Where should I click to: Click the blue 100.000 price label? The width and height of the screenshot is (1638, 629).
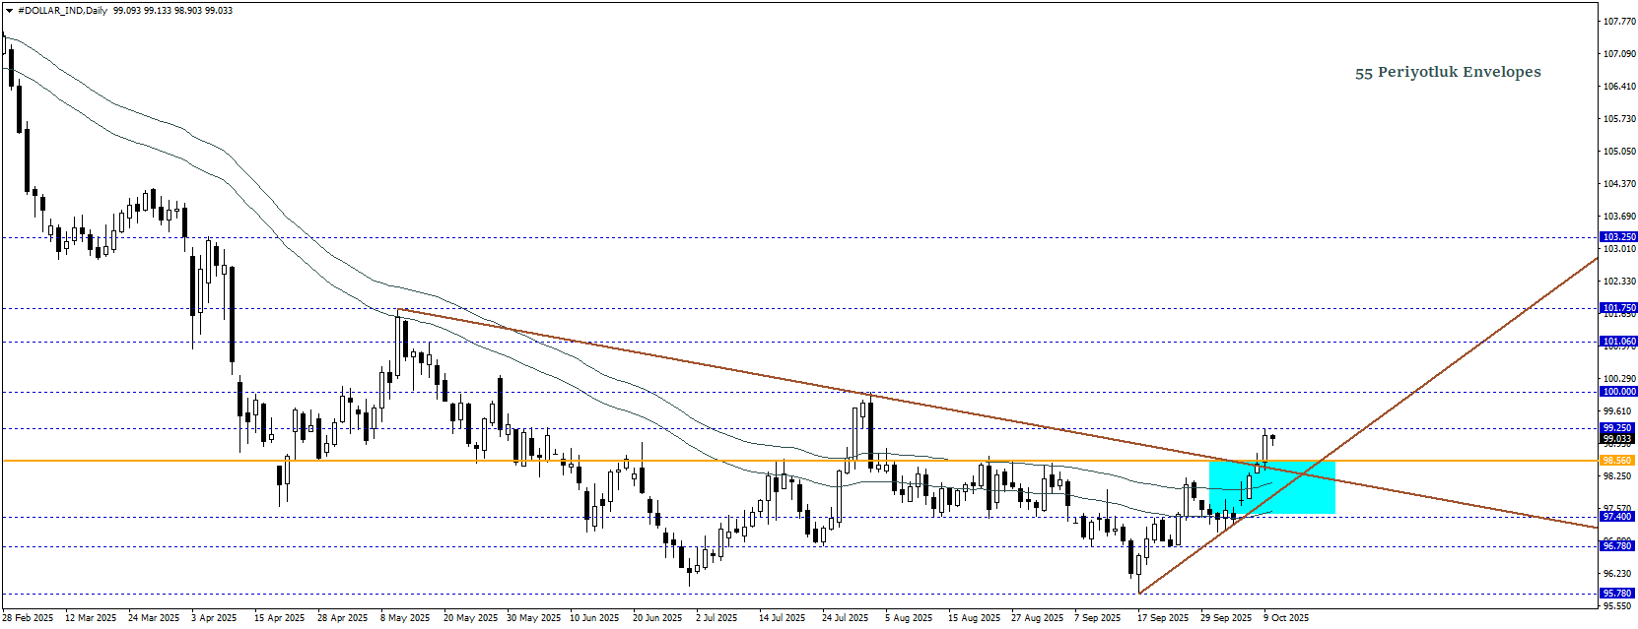(1618, 392)
